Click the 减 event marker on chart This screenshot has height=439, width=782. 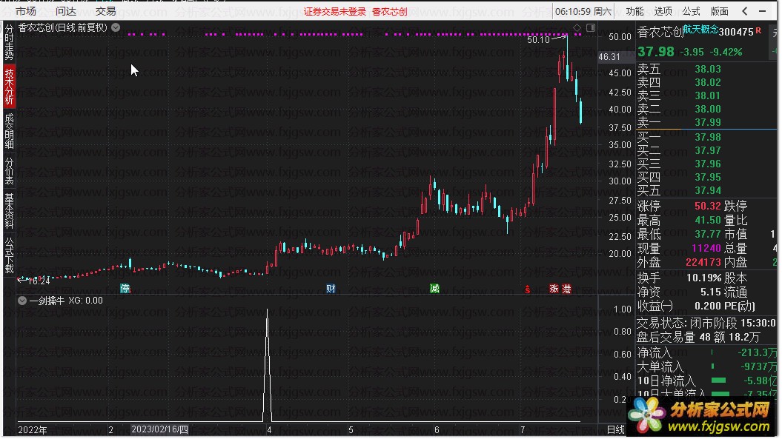pos(434,289)
